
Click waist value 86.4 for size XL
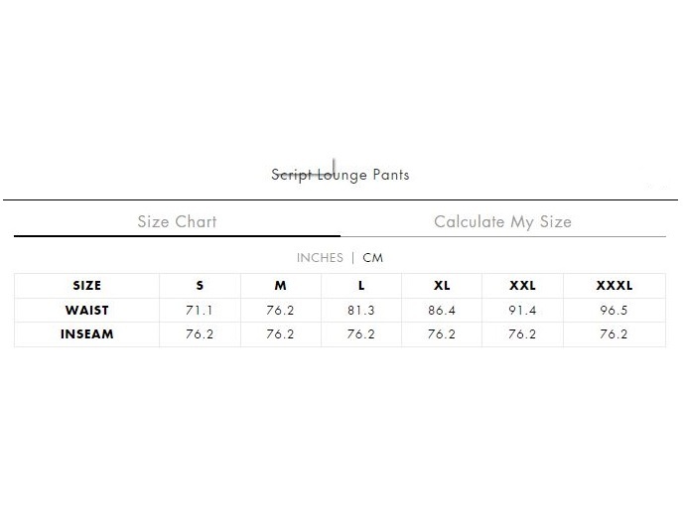tap(442, 311)
